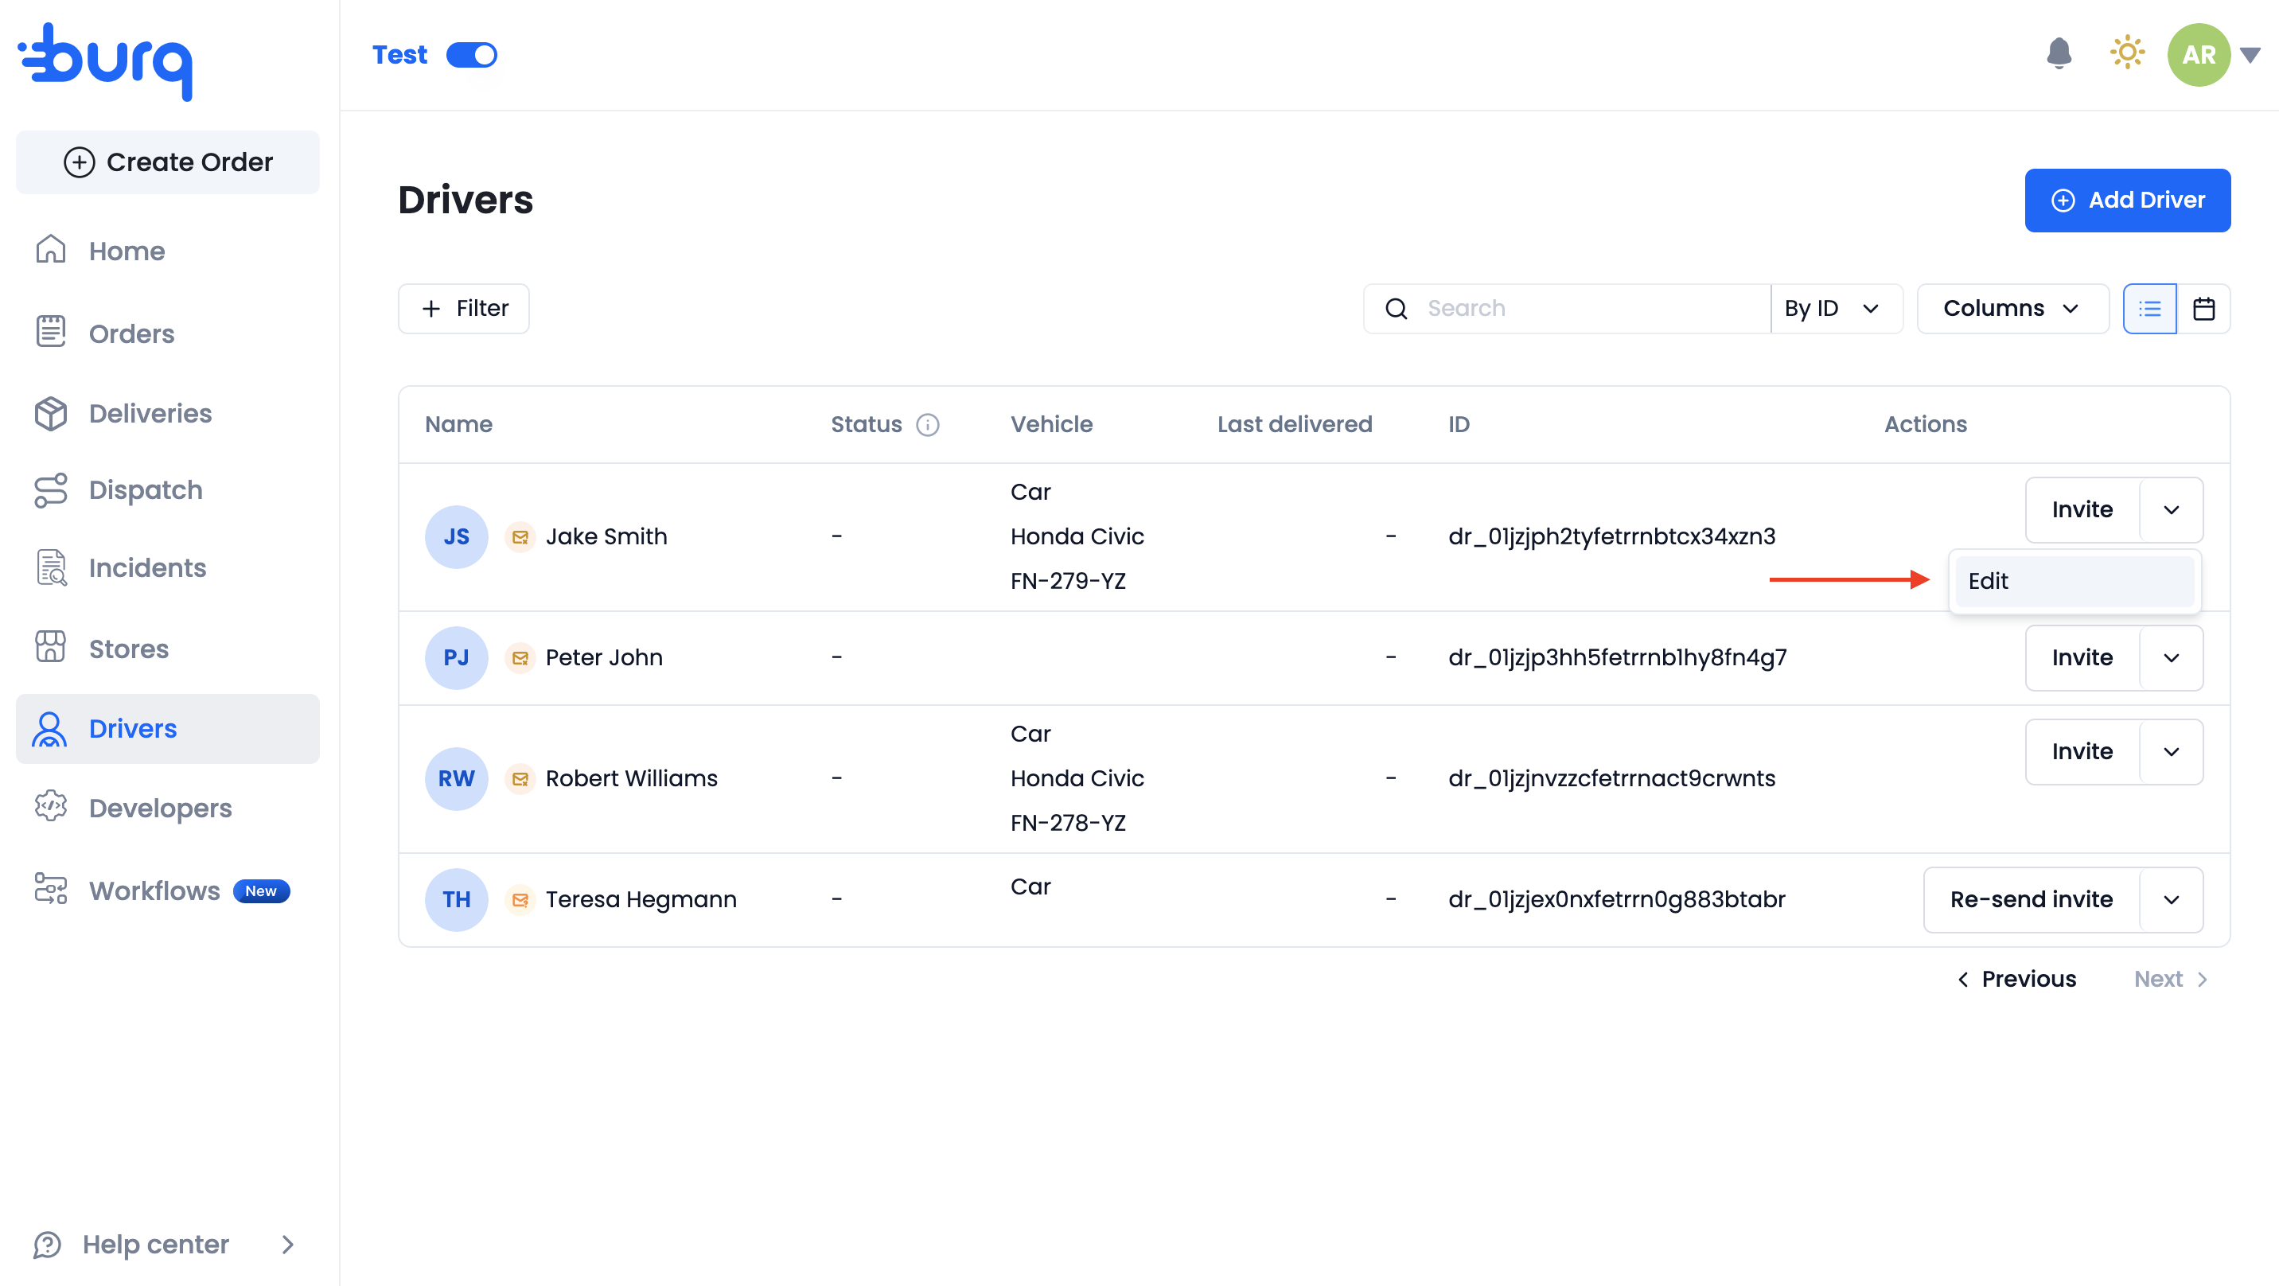Click the Filter button
Viewport: 2279px width, 1286px height.
pyautogui.click(x=464, y=308)
